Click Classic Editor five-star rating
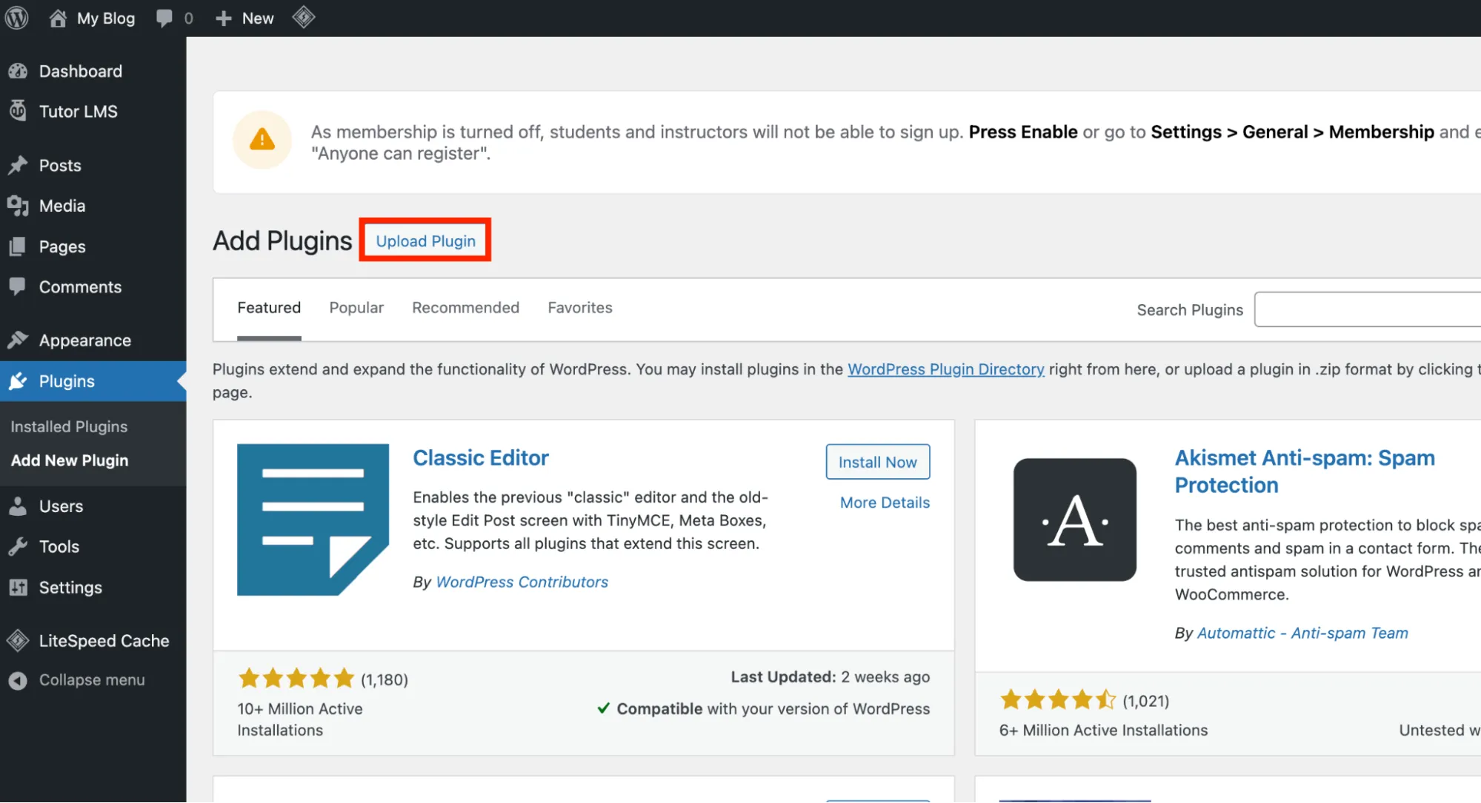 [x=296, y=678]
